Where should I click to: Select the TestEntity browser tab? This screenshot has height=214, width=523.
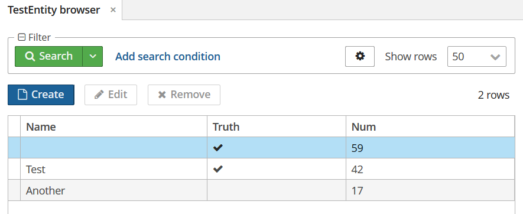54,10
